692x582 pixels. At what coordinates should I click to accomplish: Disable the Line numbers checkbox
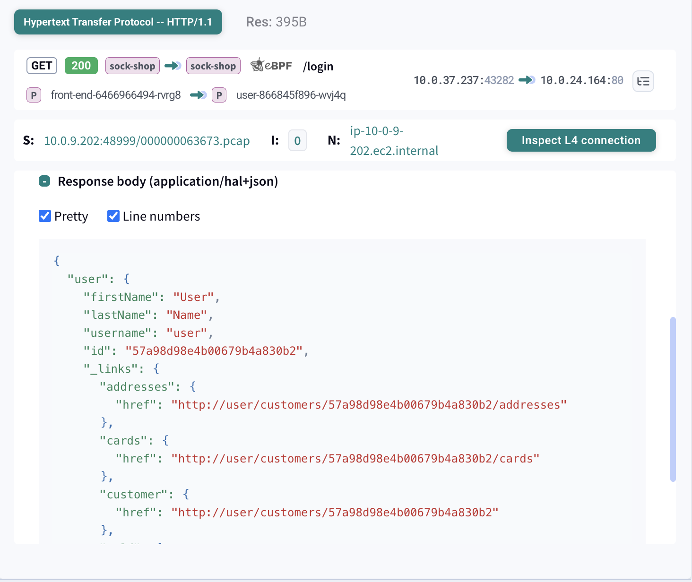pos(113,216)
